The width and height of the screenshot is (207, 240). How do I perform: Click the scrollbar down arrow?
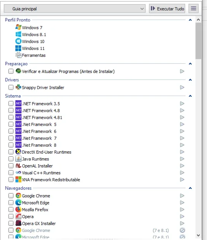[198, 235]
